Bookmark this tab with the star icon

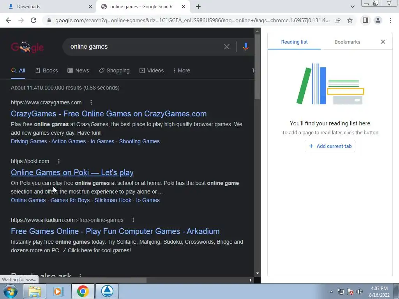[350, 20]
